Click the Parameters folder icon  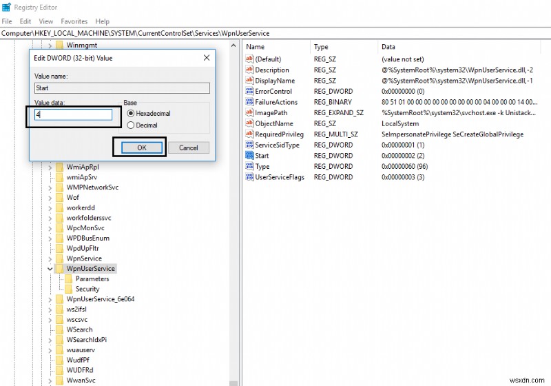tap(69, 278)
